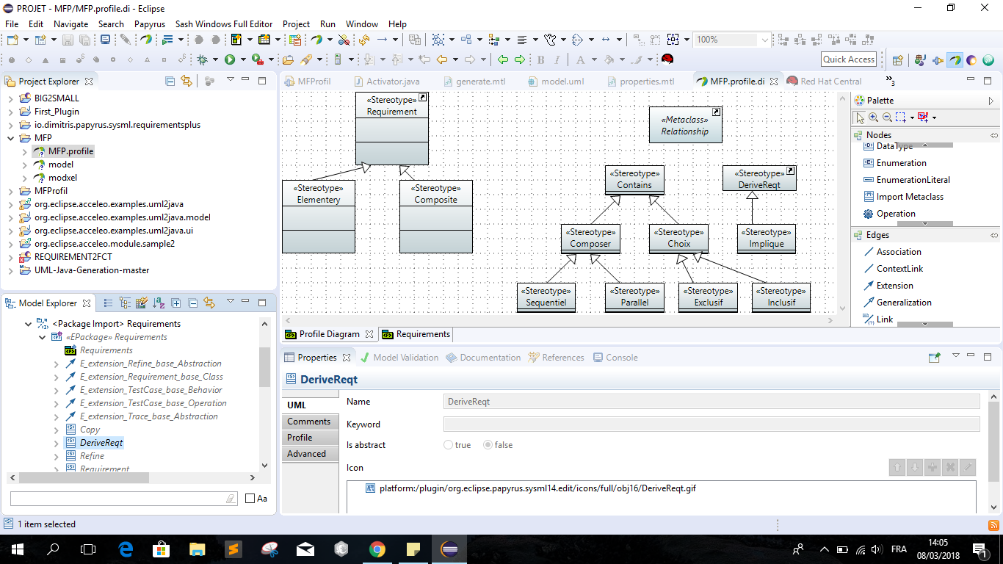Collapse the MFP project in Project Explorer

pyautogui.click(x=10, y=138)
